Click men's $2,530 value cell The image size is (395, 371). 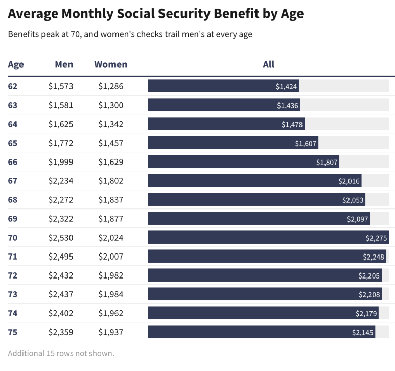point(61,238)
